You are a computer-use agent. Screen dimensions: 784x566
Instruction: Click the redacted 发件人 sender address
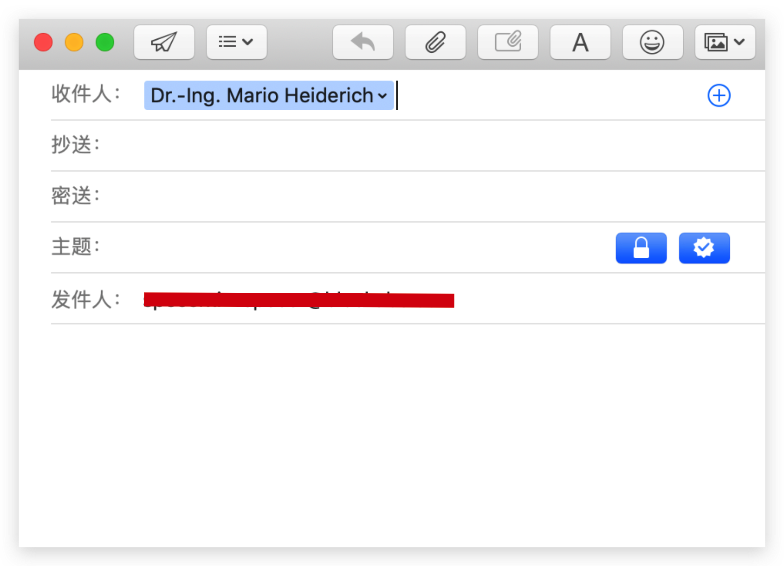click(299, 300)
